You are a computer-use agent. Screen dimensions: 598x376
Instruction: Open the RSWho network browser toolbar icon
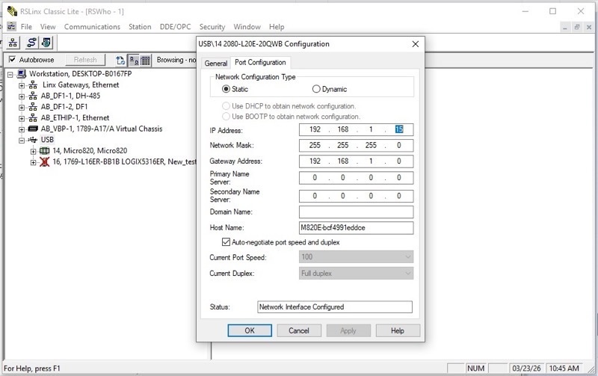coord(13,43)
